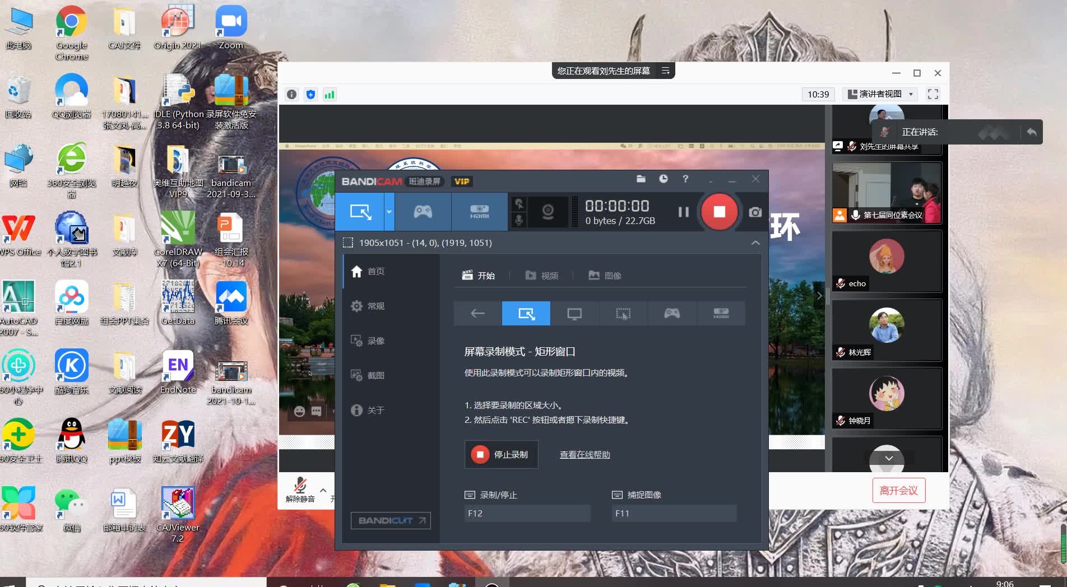Click the blue security shield icon

310,94
